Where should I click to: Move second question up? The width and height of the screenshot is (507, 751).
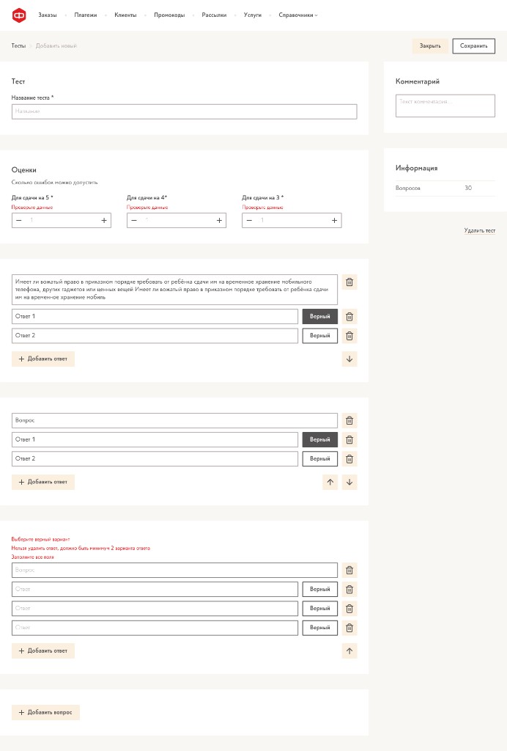pyautogui.click(x=330, y=482)
